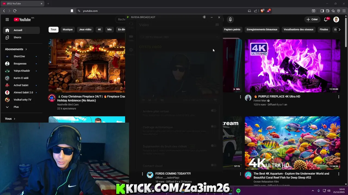Open the Brave Shields lion icon
The width and height of the screenshot is (348, 195).
click(x=262, y=11)
